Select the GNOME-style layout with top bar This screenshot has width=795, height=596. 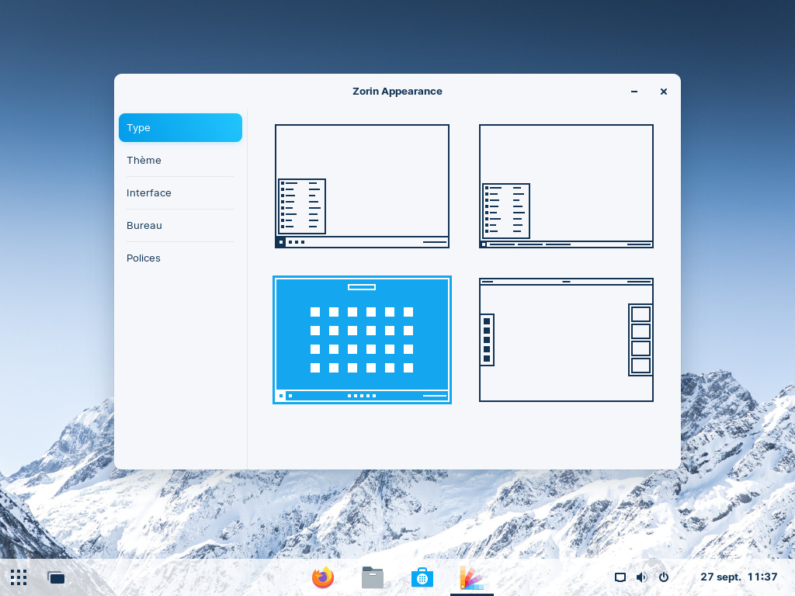(566, 340)
